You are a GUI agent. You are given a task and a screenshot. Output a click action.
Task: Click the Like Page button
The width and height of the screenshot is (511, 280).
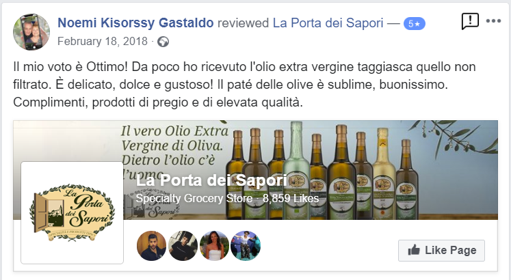tap(441, 251)
